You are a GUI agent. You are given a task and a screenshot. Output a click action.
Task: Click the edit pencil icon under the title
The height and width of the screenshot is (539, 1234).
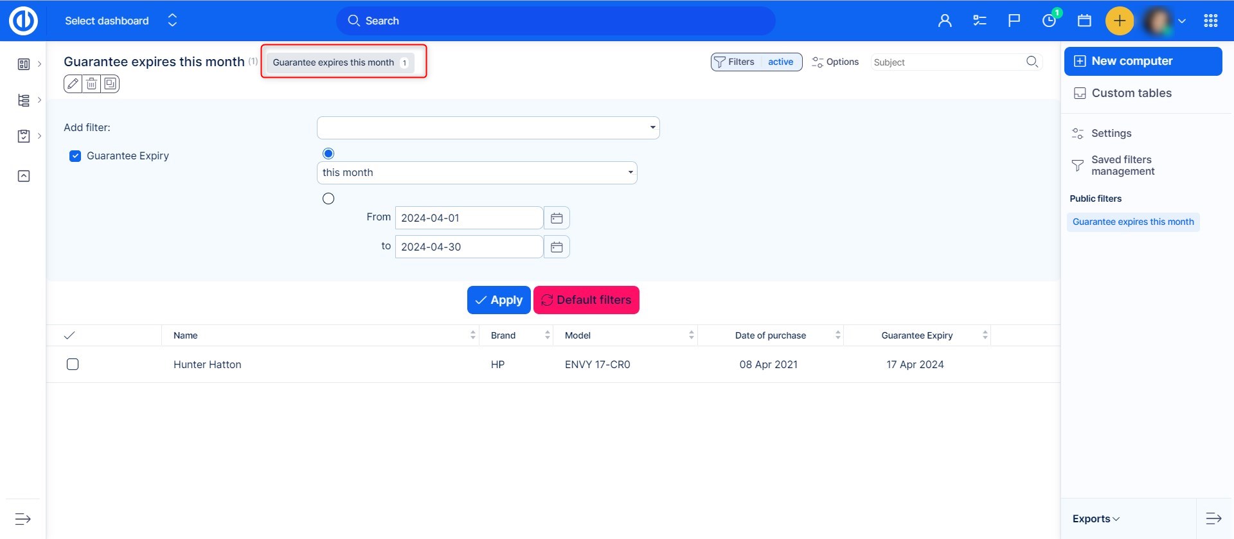point(73,84)
